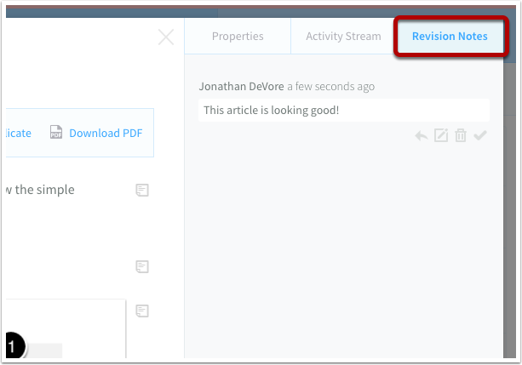Switch to the Activity Stream tab
Viewport: 522px width, 365px height.
(343, 36)
